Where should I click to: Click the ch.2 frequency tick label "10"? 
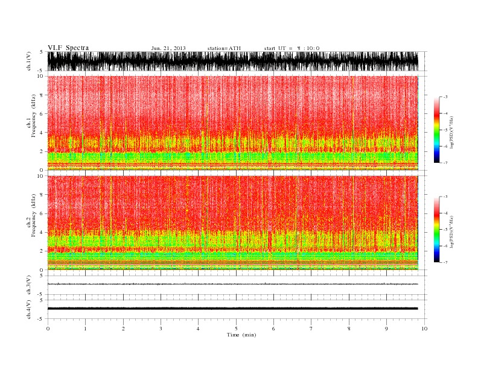(x=40, y=176)
